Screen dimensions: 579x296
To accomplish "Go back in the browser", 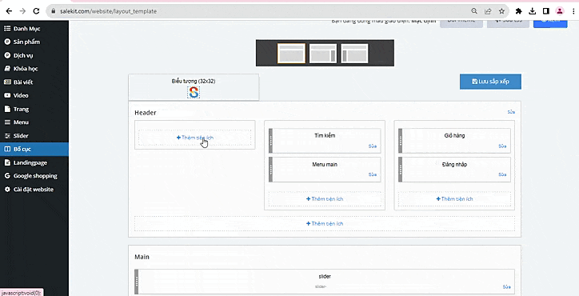I will click(x=10, y=11).
